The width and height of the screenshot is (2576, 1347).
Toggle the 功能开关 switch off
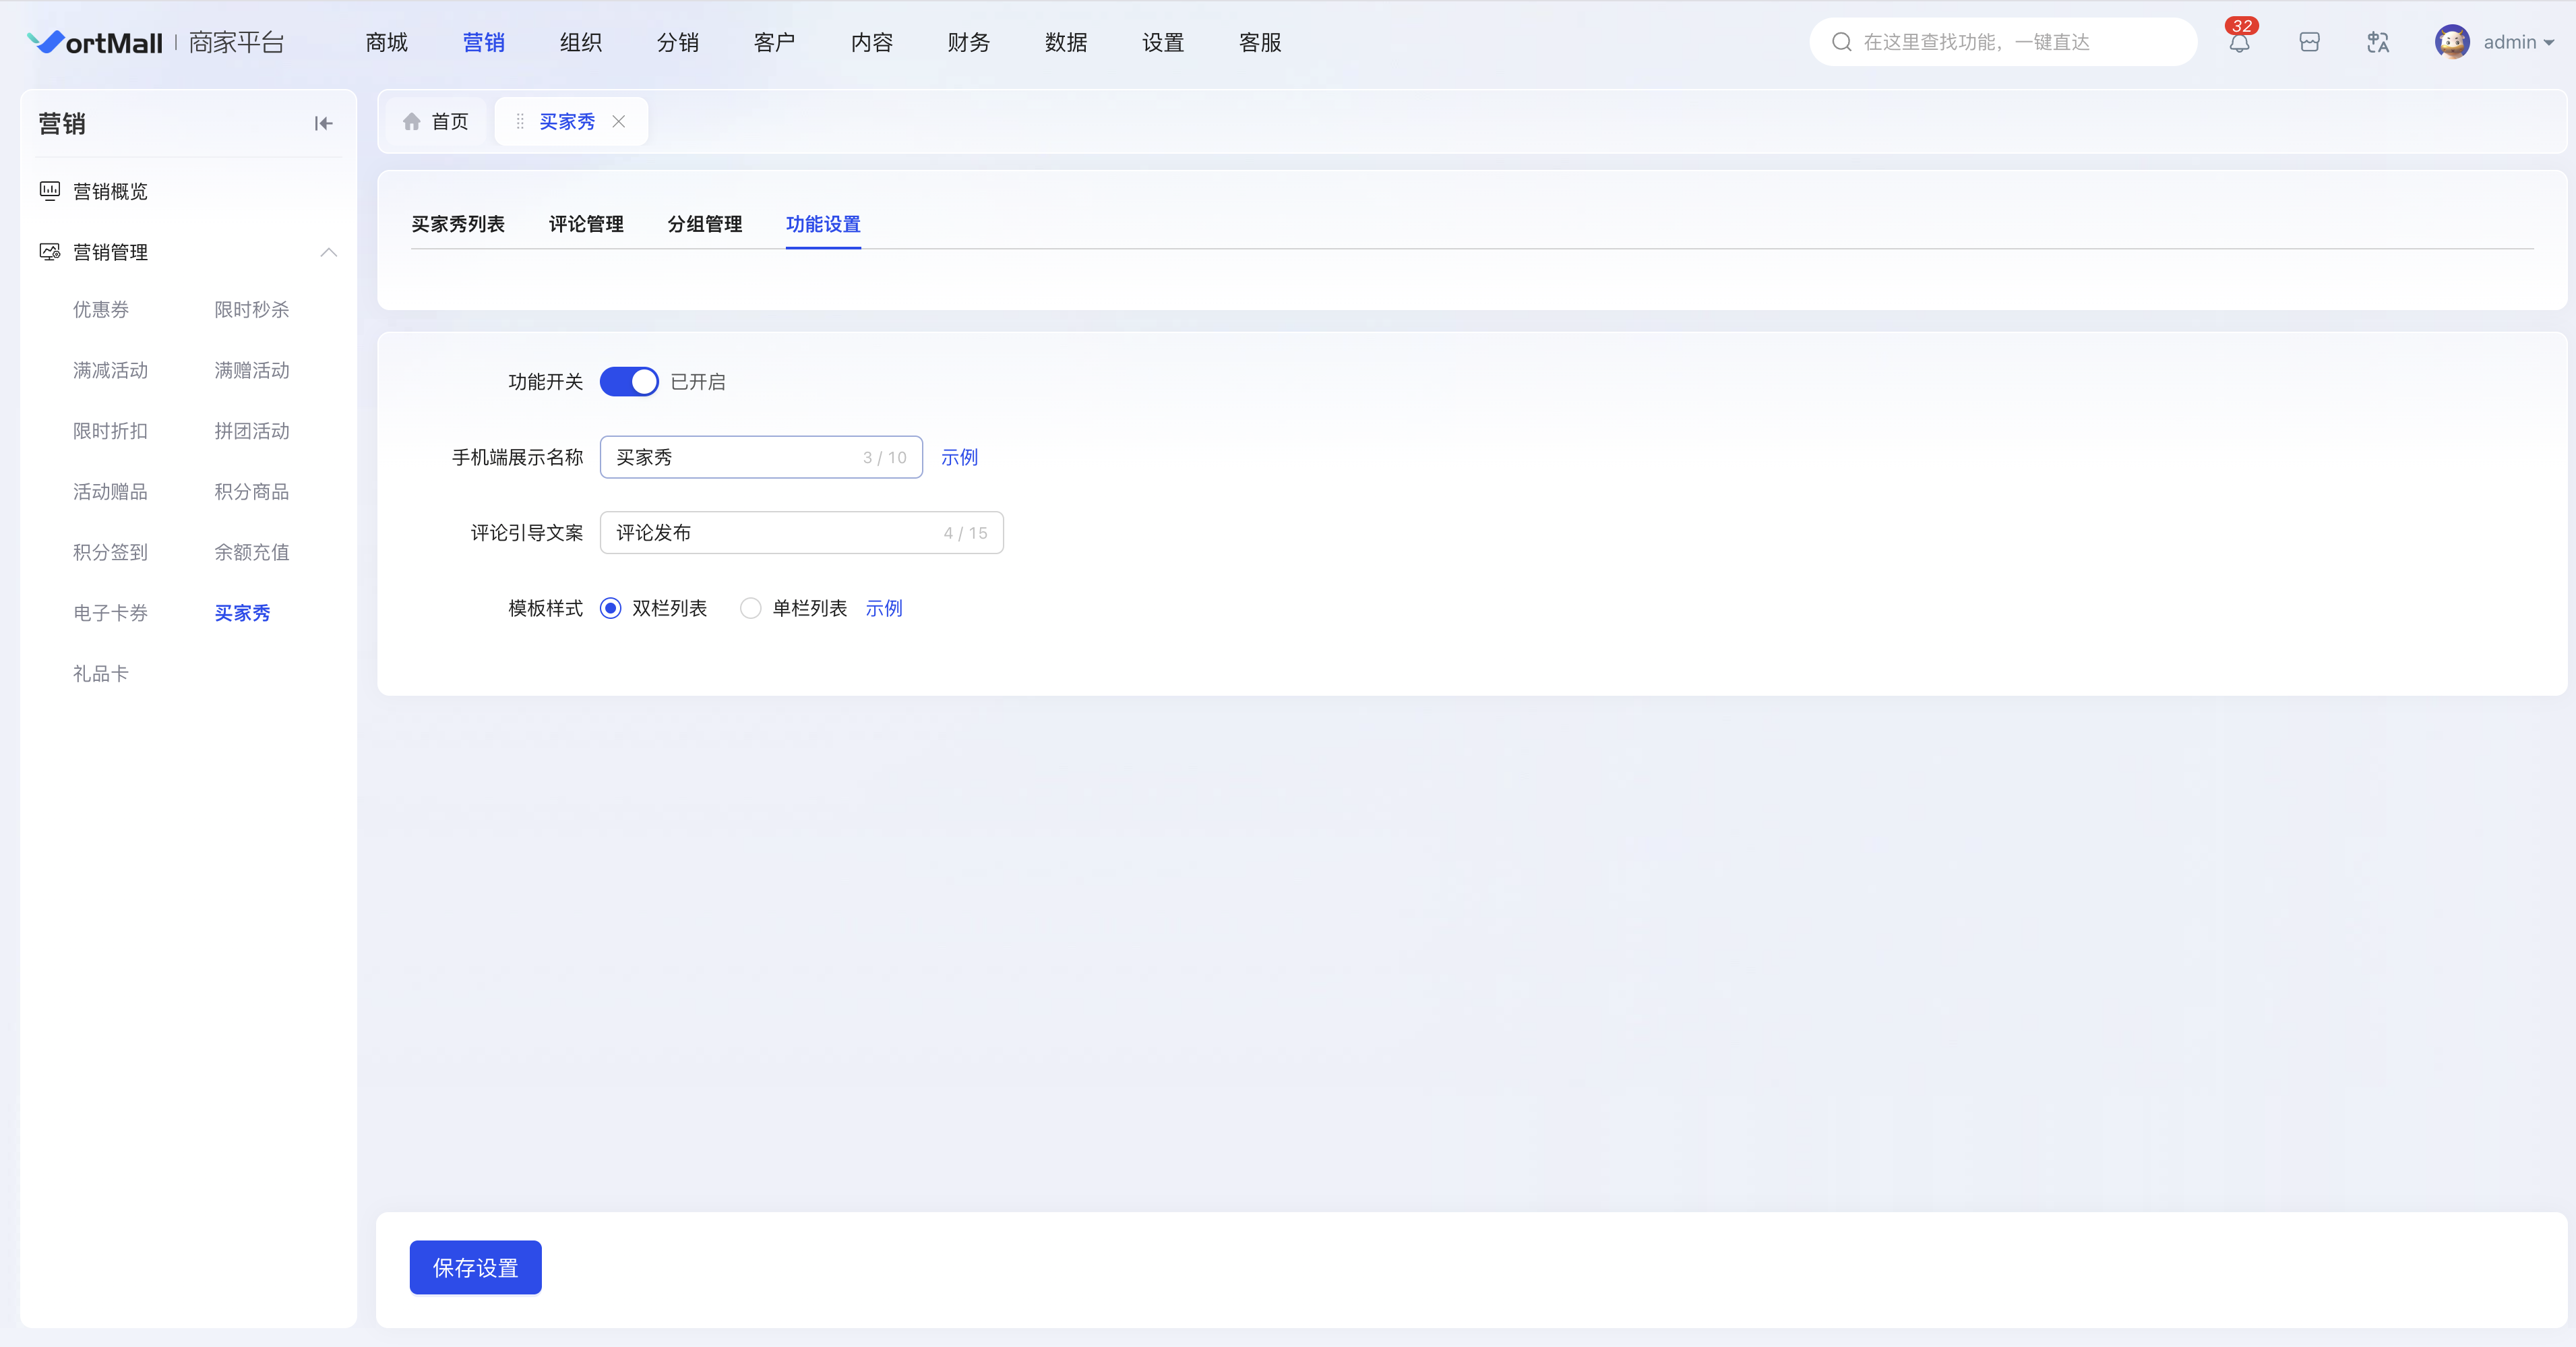coord(629,381)
